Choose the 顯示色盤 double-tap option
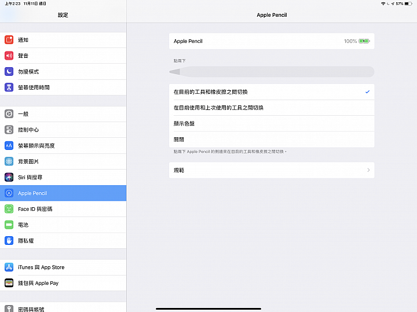417x312 pixels. (272, 123)
